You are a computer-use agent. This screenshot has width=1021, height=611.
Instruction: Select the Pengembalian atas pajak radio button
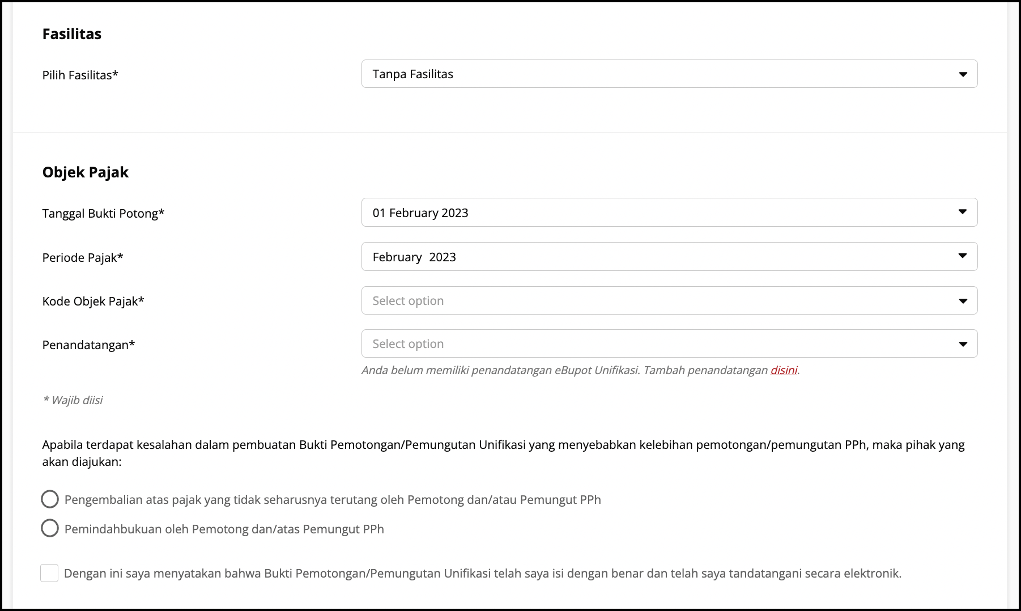click(50, 499)
